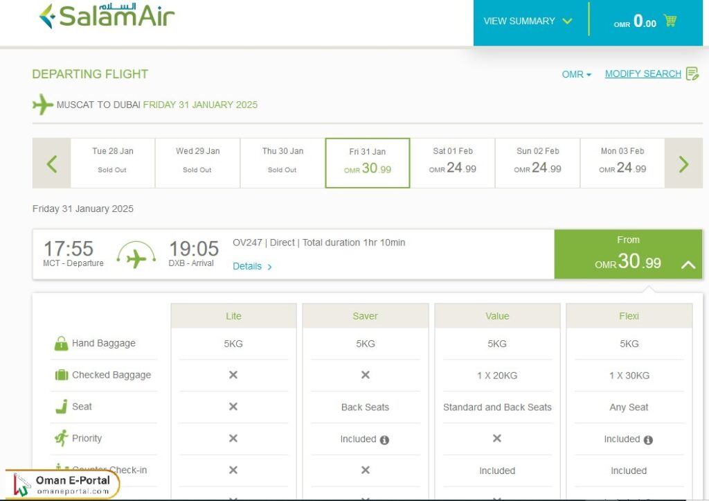Click the right arrow to see later dates
709x501 pixels.
point(684,164)
